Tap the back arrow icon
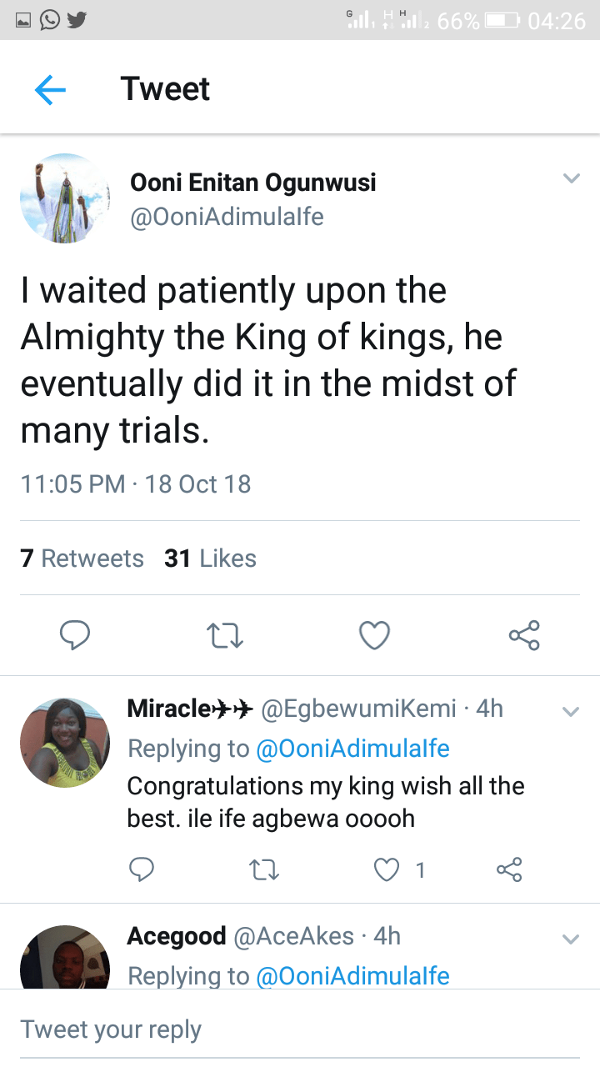600x1067 pixels. coord(50,89)
